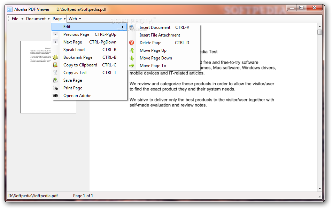This screenshot has height=209, width=332.
Task: Click 'mobile devices and IT-related articles' text
Action: pyautogui.click(x=167, y=73)
